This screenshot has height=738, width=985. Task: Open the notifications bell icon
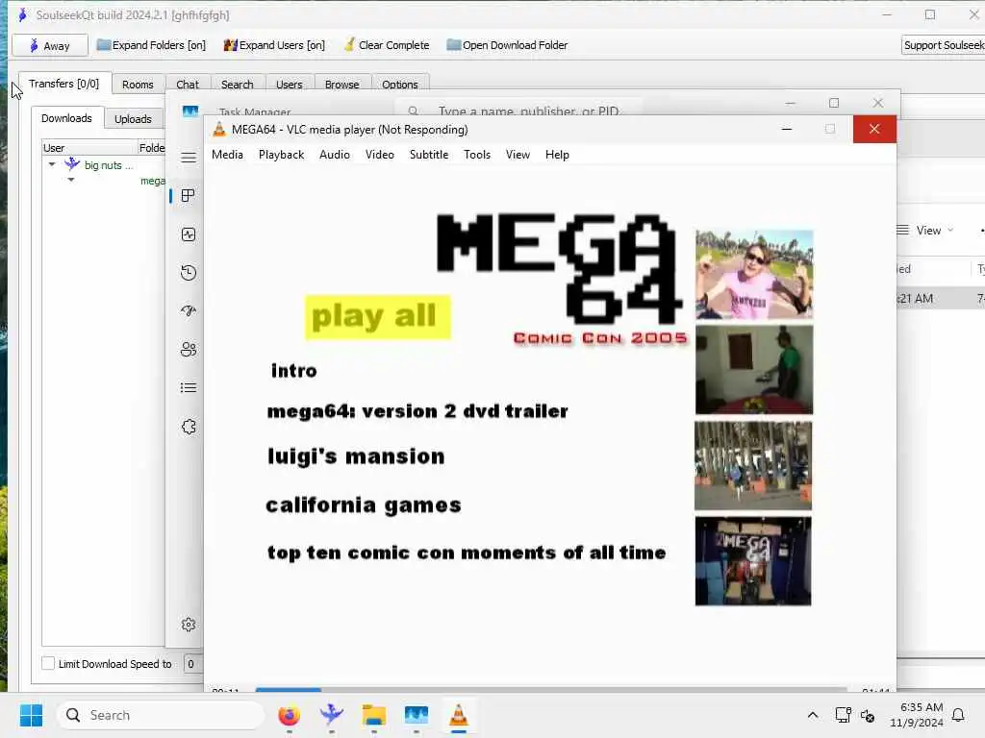coord(958,715)
